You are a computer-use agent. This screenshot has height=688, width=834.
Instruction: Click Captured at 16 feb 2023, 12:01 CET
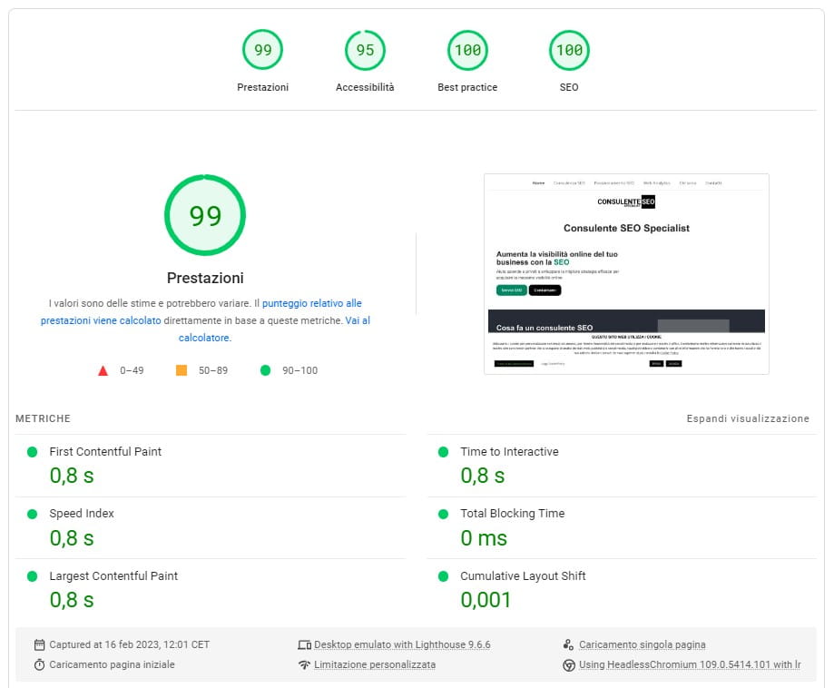(129, 645)
